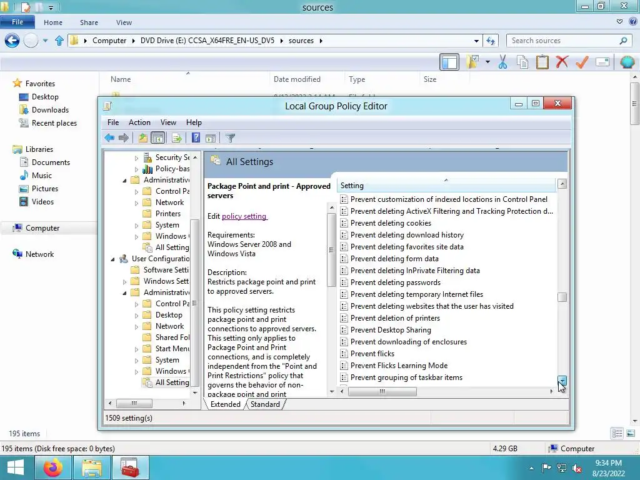Select 'Prevent deleting cookies' setting
The image size is (640, 480).
pos(391,223)
